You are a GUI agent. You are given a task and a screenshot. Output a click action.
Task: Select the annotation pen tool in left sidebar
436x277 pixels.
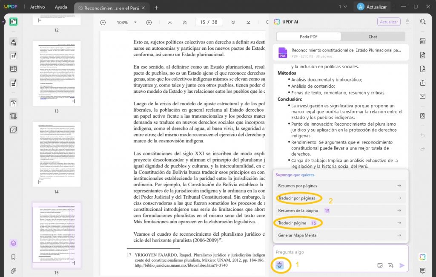13,41
